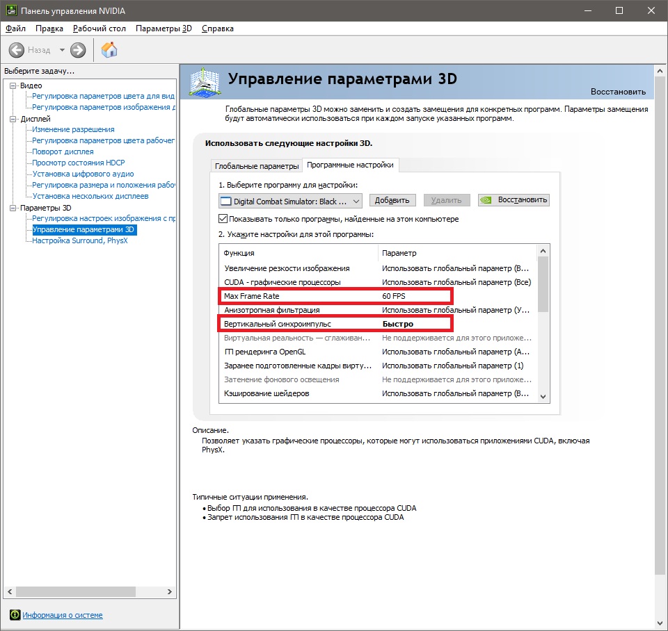The image size is (668, 631).
Task: Collapse the Параметры 3D tree node
Action: point(13,208)
